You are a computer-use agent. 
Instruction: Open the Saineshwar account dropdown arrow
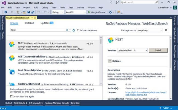[171, 8]
